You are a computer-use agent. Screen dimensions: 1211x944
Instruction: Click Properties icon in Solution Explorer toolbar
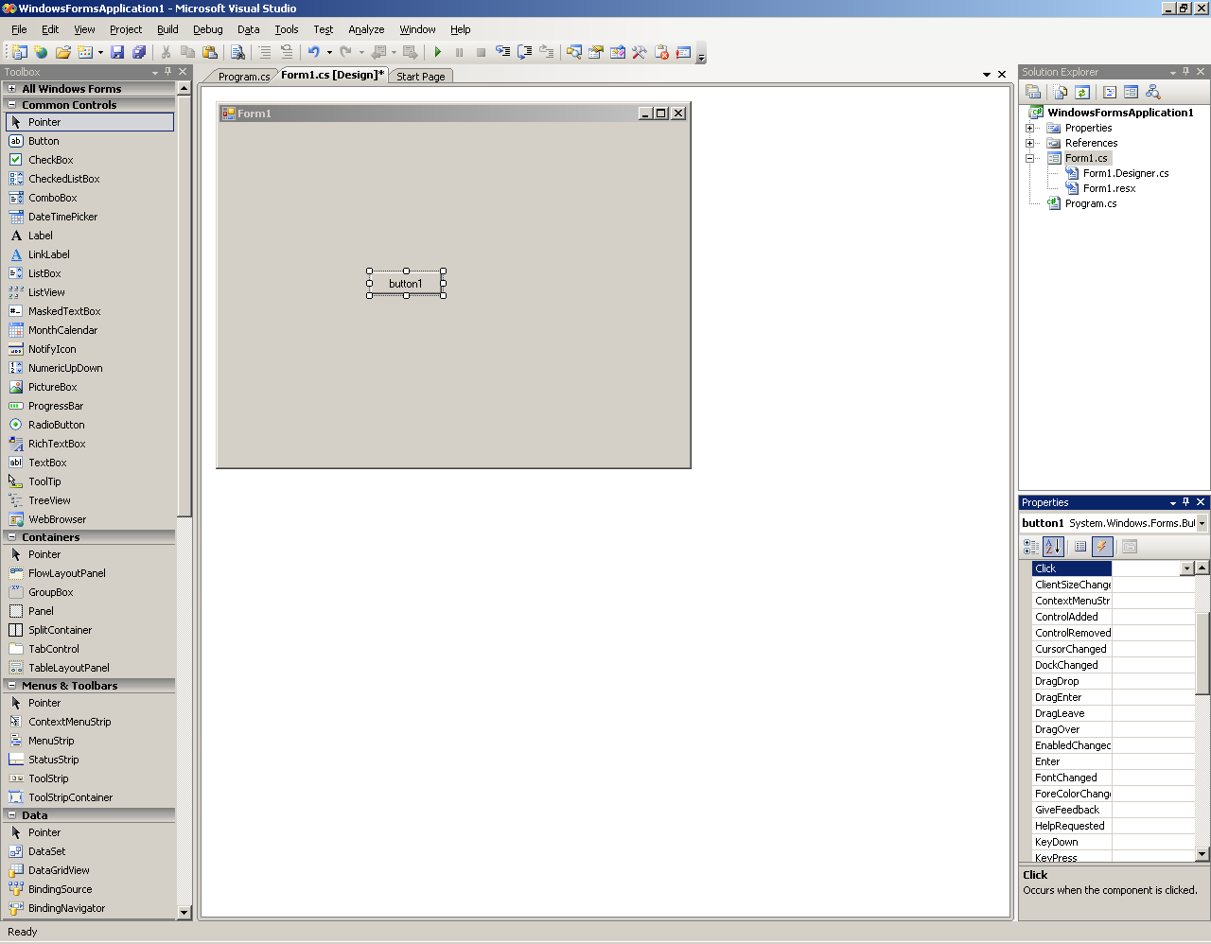click(1033, 92)
